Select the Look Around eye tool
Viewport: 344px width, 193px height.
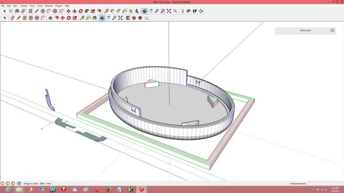188,11
